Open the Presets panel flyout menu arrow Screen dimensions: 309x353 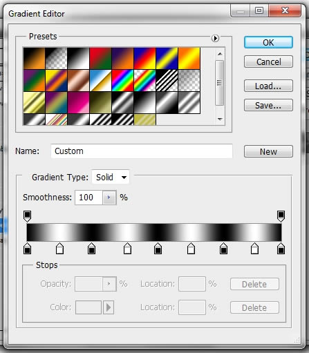click(215, 38)
